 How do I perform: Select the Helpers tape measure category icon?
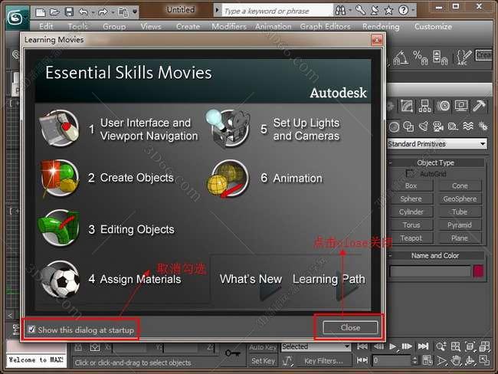(453, 126)
